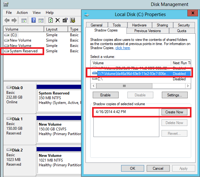Click the Properties toolbar icon
The height and width of the screenshot is (177, 200).
[x=65, y=20]
